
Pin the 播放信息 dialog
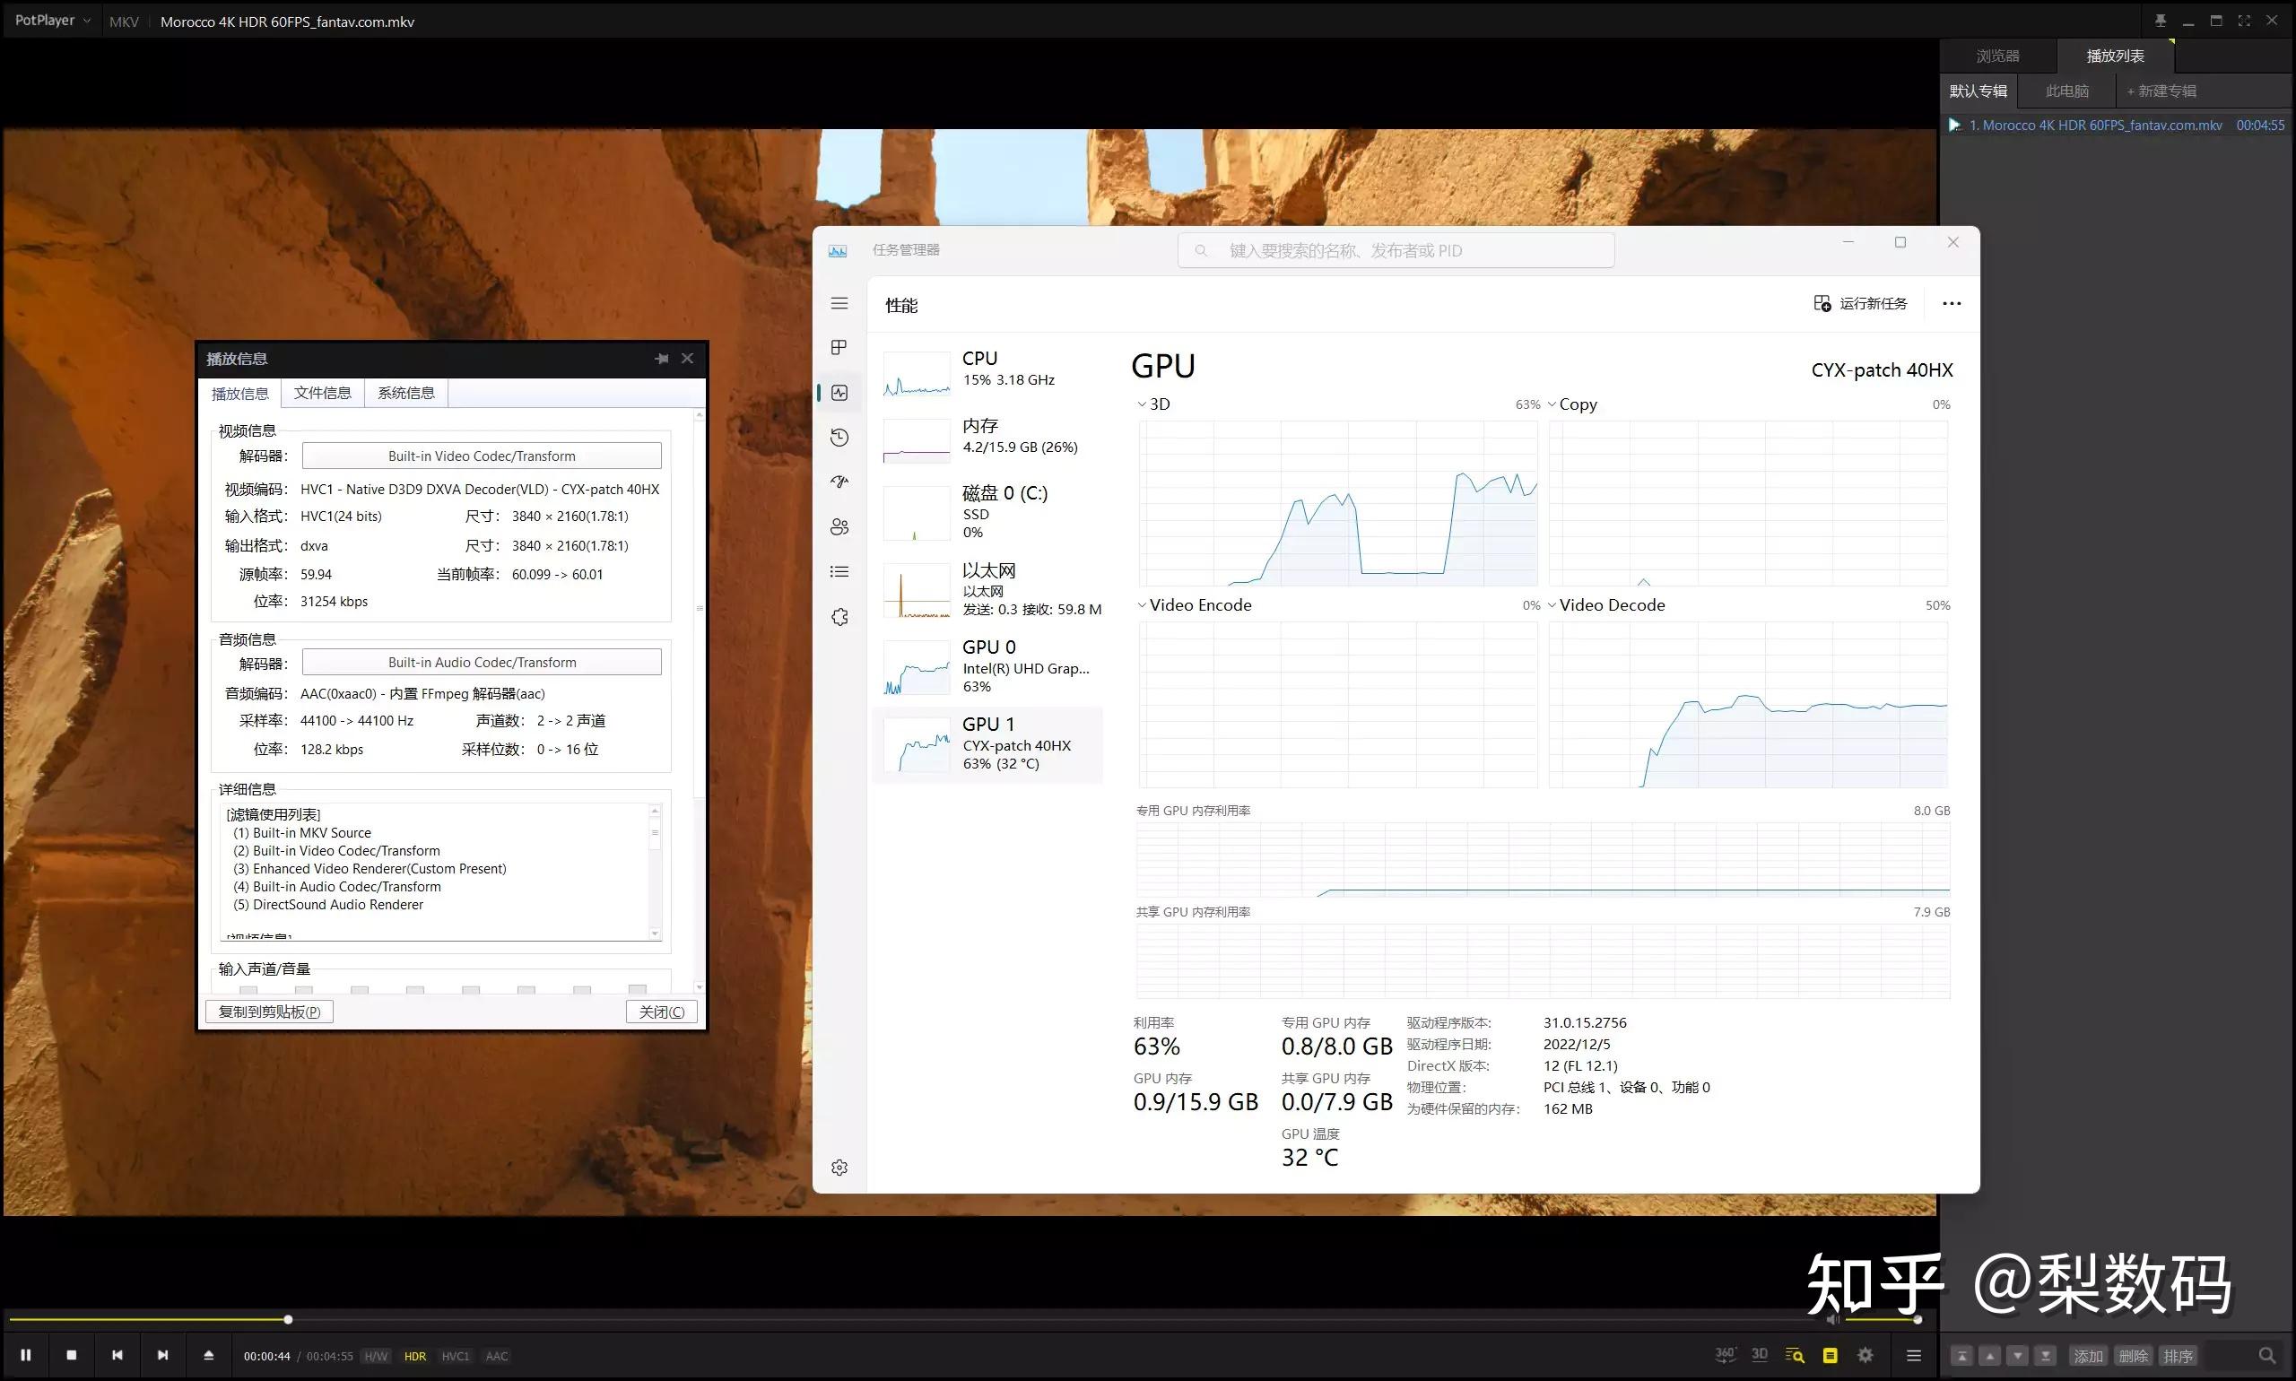click(x=662, y=359)
